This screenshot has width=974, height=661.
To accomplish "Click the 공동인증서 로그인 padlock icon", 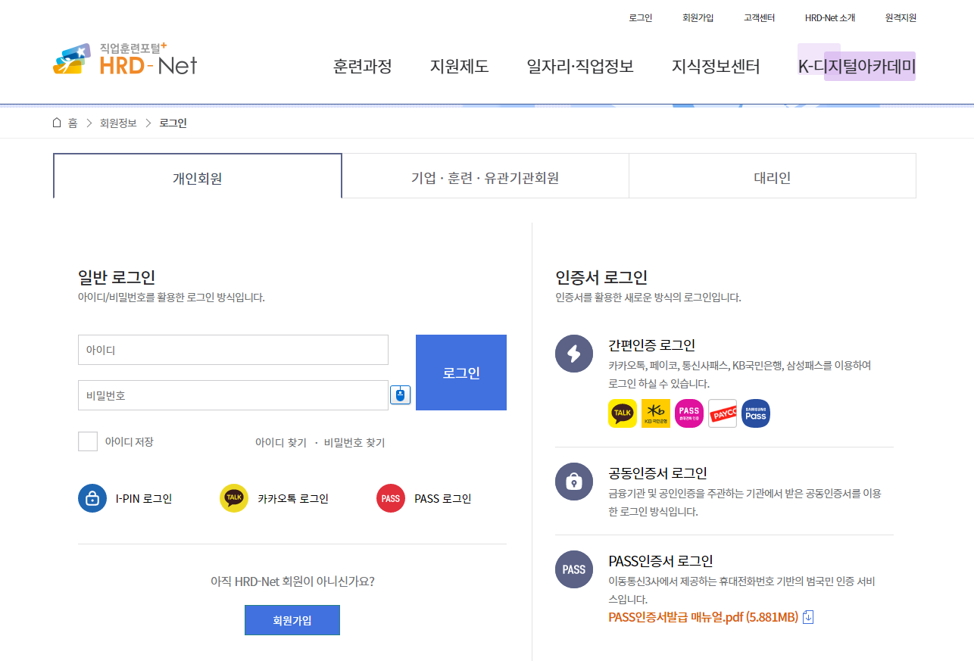I will coord(573,482).
